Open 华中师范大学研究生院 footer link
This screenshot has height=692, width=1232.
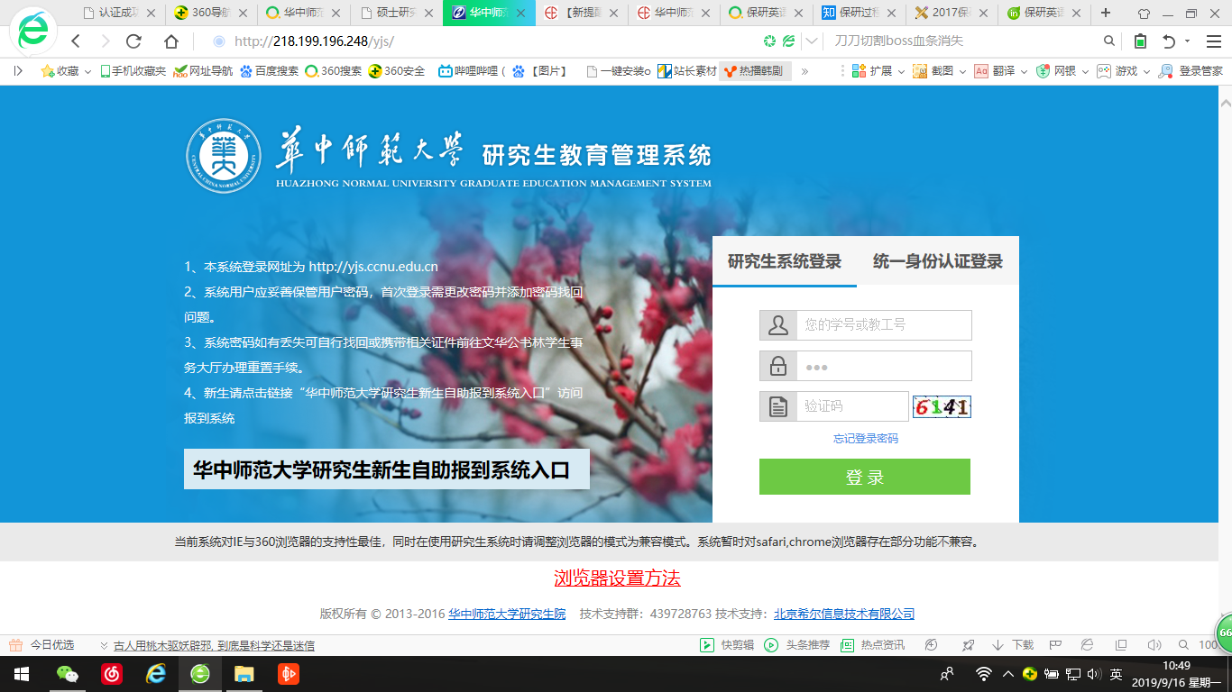[x=507, y=614]
